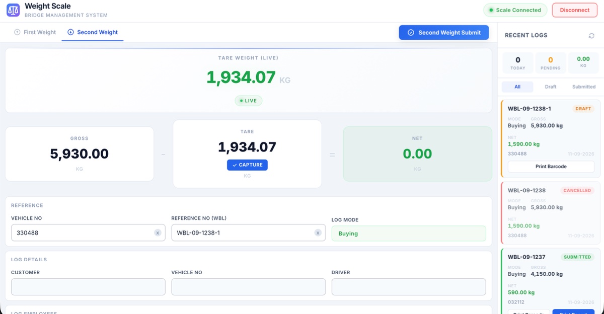Viewport: 604px width, 314px height.
Task: Capture the tare weight
Action: click(247, 165)
